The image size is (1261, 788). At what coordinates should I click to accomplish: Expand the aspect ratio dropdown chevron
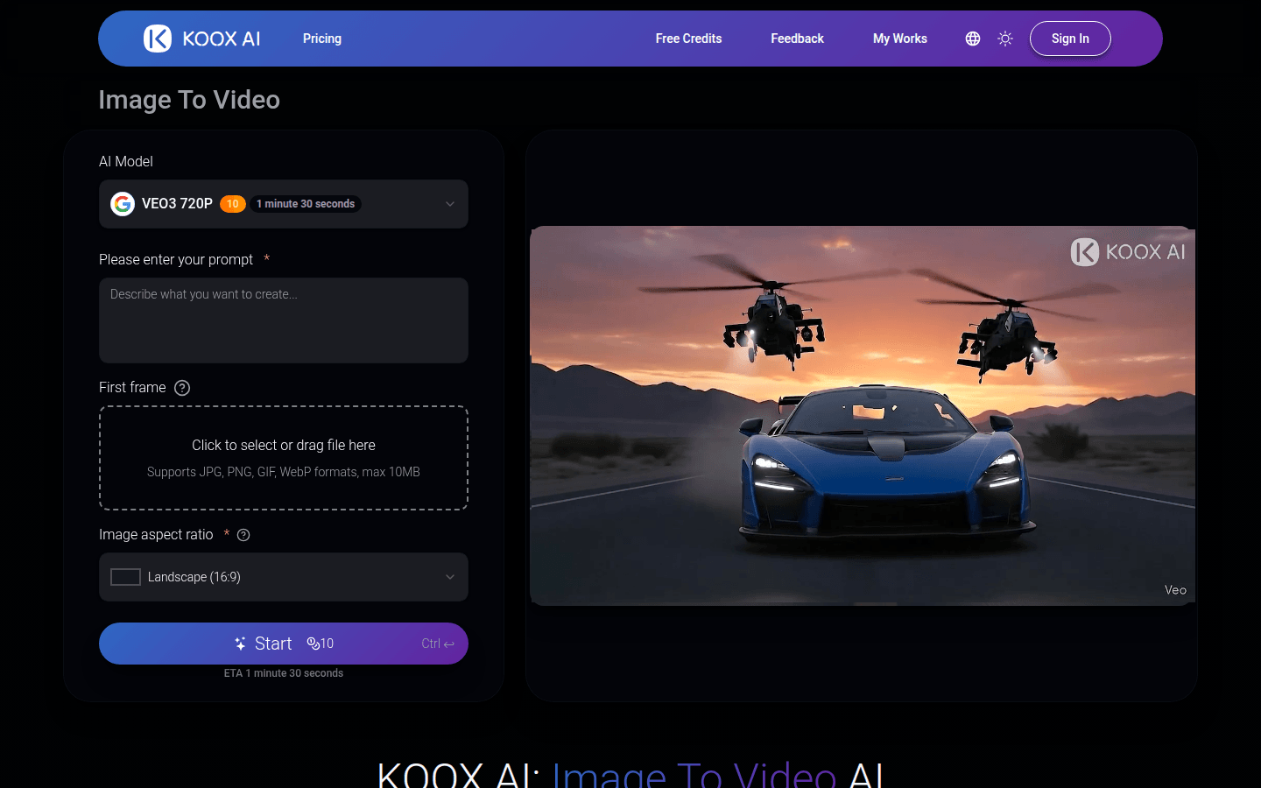point(450,577)
